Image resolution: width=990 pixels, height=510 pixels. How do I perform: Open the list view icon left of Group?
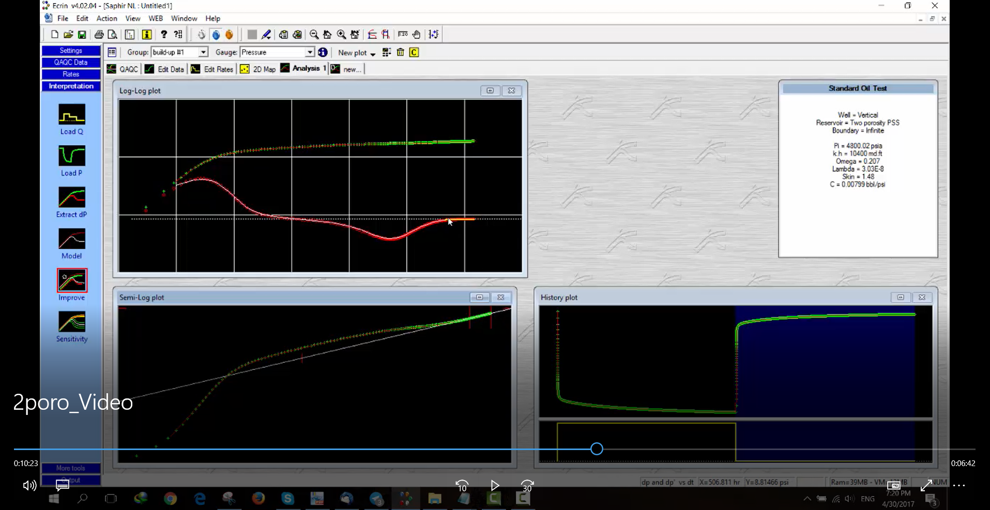coord(112,52)
